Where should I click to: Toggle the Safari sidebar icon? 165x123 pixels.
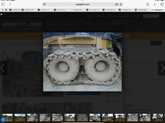tap(3, 4)
